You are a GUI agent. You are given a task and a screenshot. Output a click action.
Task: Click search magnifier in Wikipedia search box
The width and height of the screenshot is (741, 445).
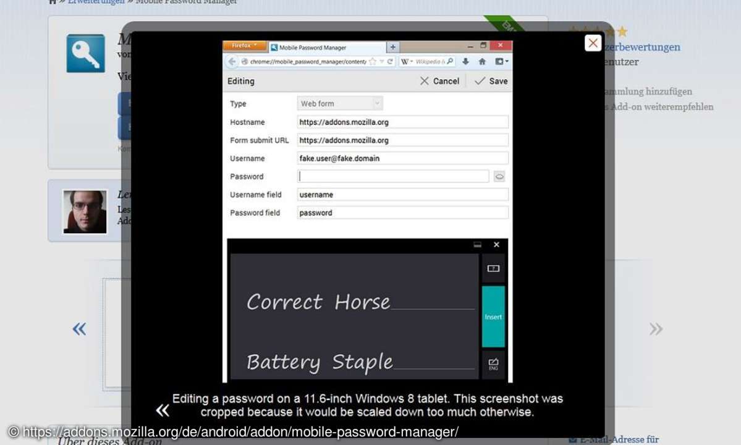[x=450, y=61]
